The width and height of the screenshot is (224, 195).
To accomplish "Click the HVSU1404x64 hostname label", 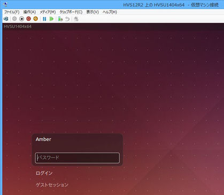I will click(x=18, y=26).
